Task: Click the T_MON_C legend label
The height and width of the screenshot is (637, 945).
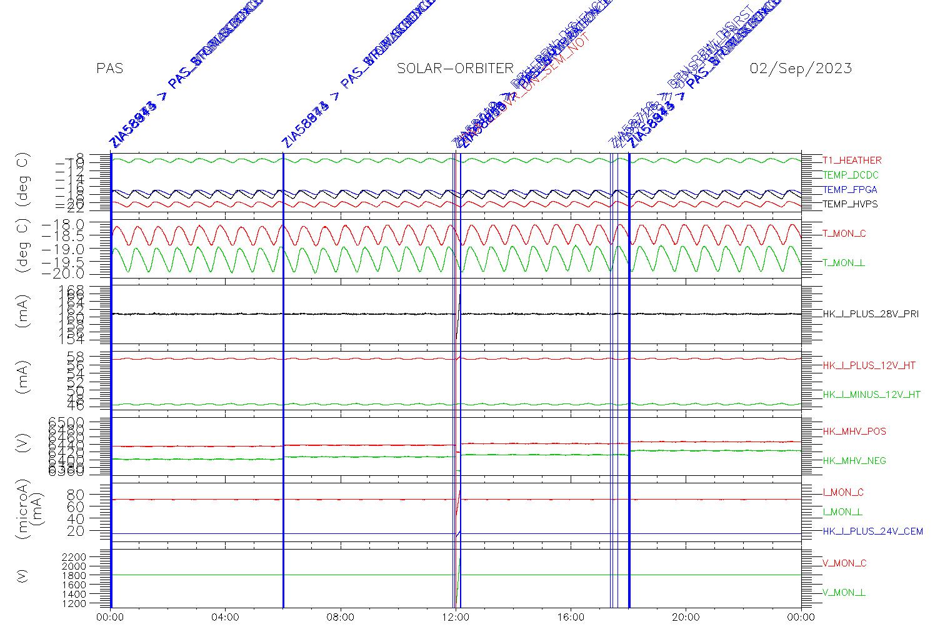Action: click(844, 234)
